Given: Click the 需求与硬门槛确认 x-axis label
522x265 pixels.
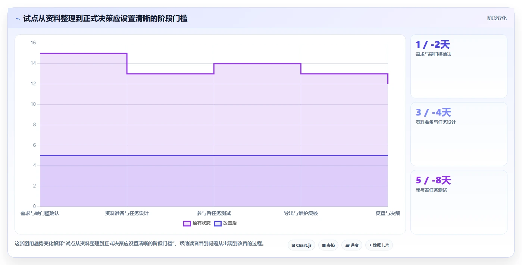Looking at the screenshot, I should (40, 214).
